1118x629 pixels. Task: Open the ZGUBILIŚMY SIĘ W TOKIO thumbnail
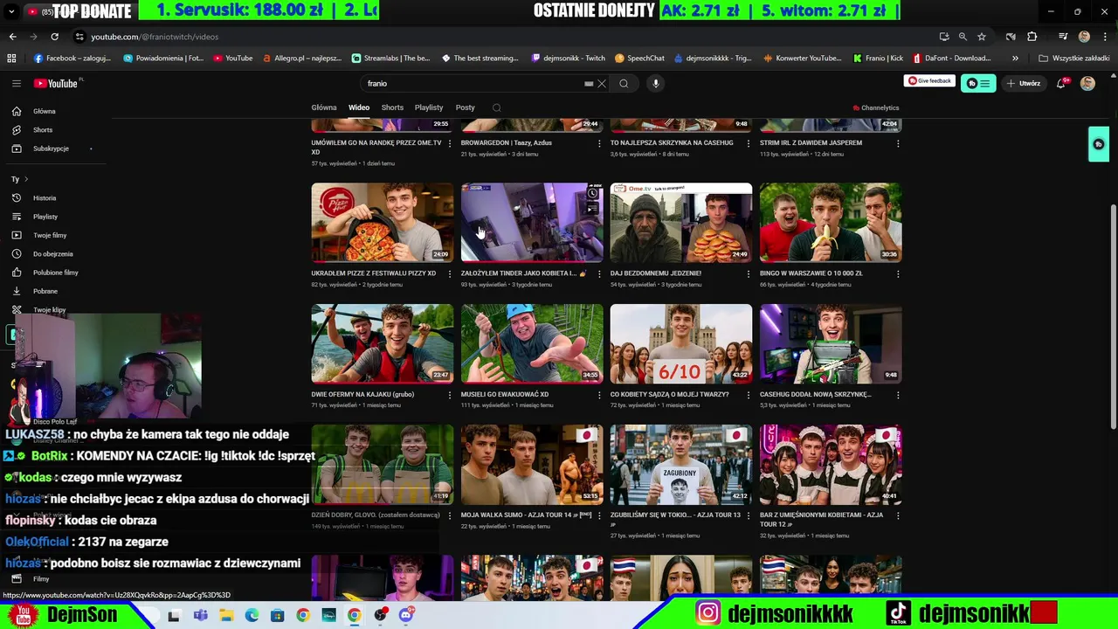(681, 465)
